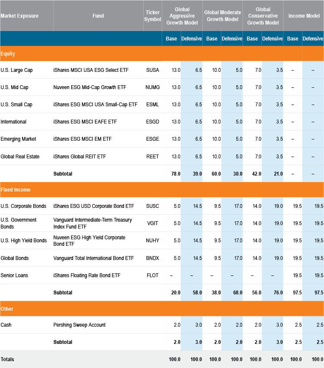Viewport: 324px width, 368px height.
Task: Select the REET ticker symbol
Action: click(x=152, y=157)
